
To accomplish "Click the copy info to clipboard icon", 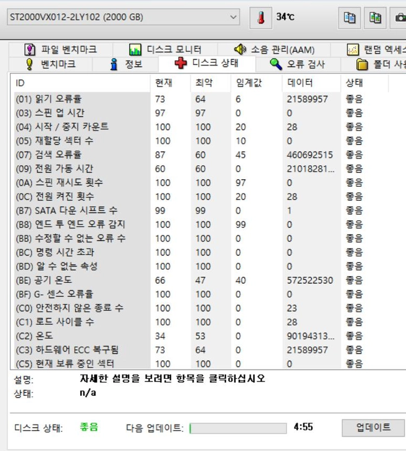I will pyautogui.click(x=349, y=17).
